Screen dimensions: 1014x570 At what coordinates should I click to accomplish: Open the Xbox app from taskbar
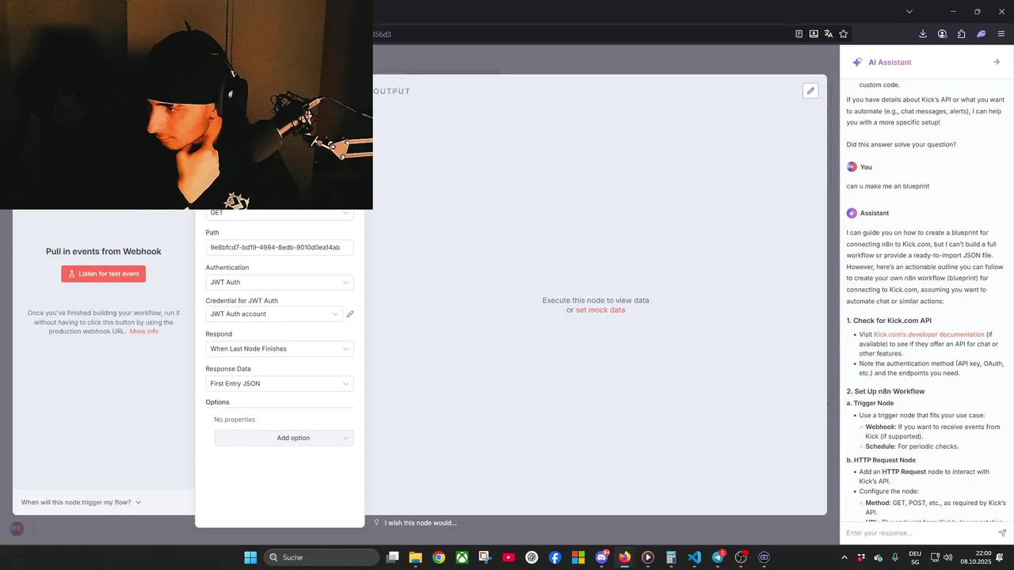[x=462, y=557]
